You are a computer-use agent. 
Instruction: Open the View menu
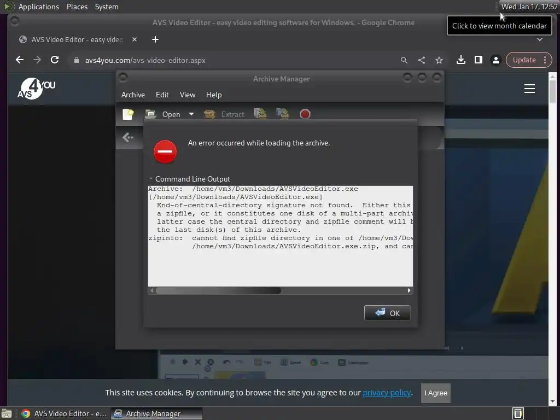[x=188, y=95]
